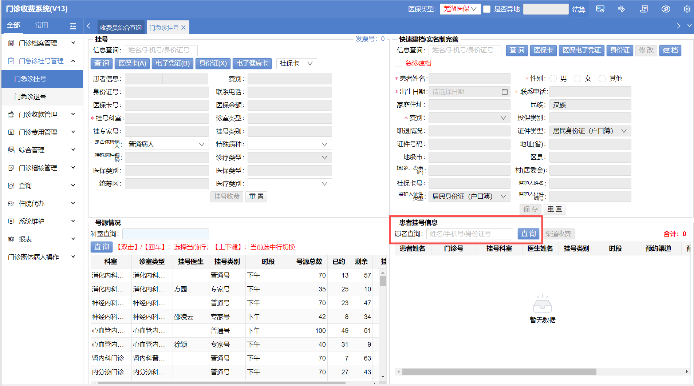
Task: Open 监护人证件类型 dropdown
Action: click(469, 196)
